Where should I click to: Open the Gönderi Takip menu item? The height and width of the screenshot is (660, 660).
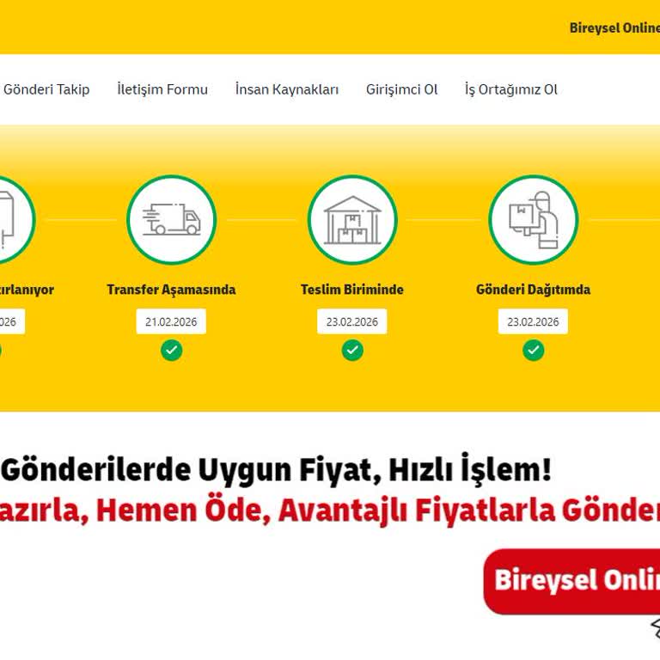(x=46, y=89)
